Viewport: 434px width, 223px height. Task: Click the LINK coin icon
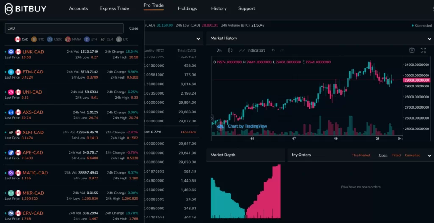11,52
